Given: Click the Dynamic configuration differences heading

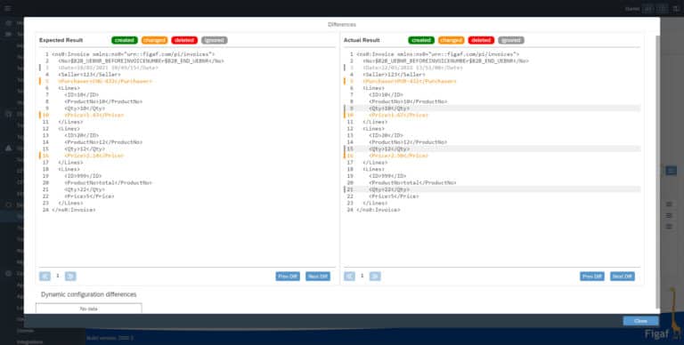Looking at the screenshot, I should point(88,294).
